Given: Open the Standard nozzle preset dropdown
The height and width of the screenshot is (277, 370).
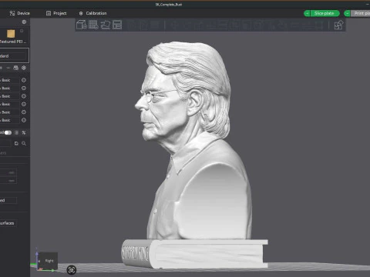Looking at the screenshot, I should (x=13, y=55).
